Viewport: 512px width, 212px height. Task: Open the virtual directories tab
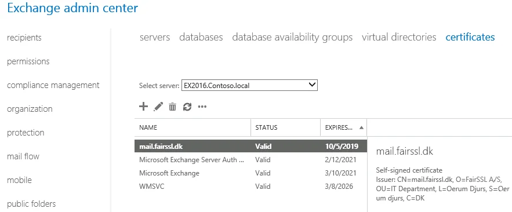399,37
